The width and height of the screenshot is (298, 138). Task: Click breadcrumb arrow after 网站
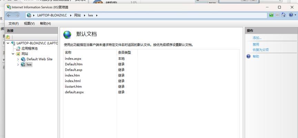[85, 16]
